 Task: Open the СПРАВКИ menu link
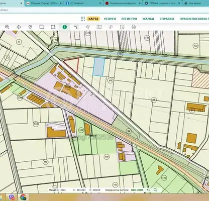click(167, 19)
